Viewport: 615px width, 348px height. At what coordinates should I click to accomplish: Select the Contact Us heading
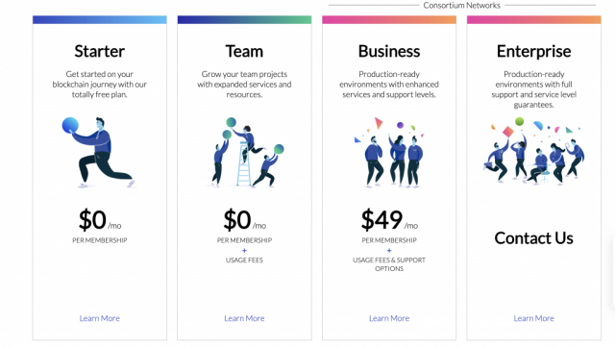click(534, 238)
